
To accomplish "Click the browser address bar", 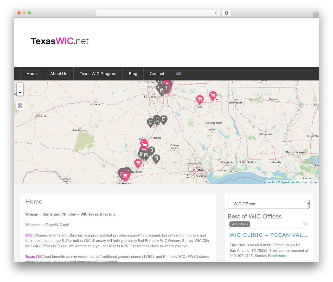I will 157,13.
